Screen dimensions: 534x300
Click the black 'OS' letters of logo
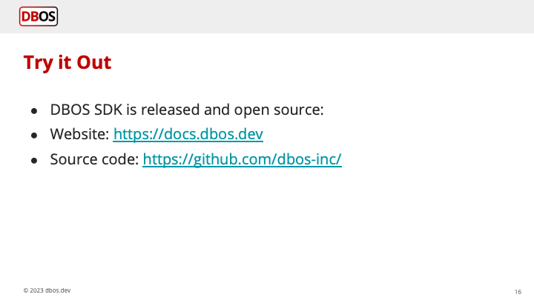click(x=47, y=16)
